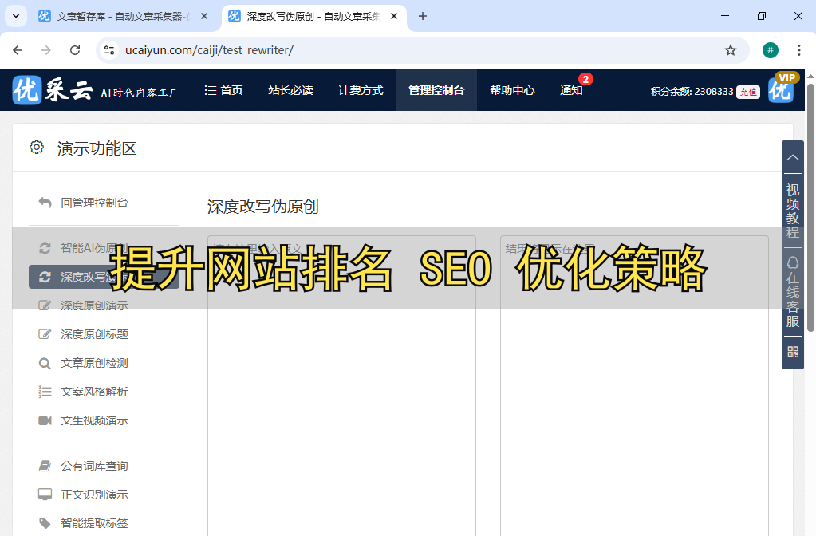The height and width of the screenshot is (536, 816).
Task: Go forward in browser history
Action: [x=46, y=50]
